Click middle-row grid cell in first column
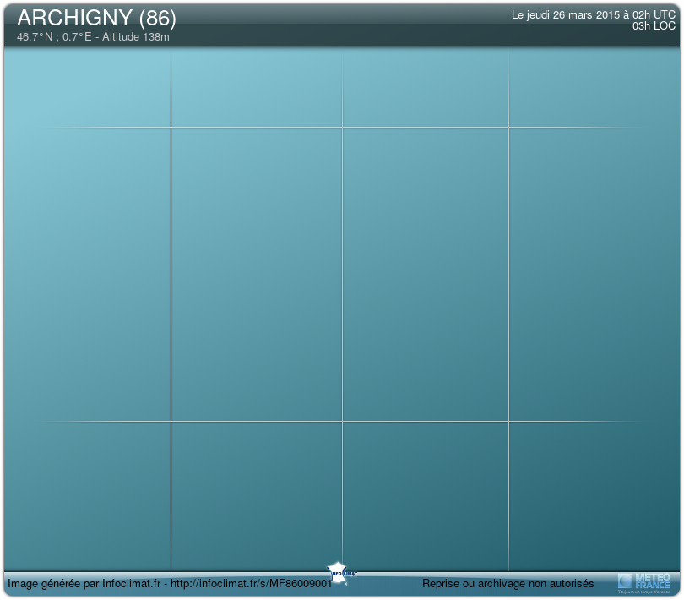This screenshot has height=600, width=684. click(88, 275)
